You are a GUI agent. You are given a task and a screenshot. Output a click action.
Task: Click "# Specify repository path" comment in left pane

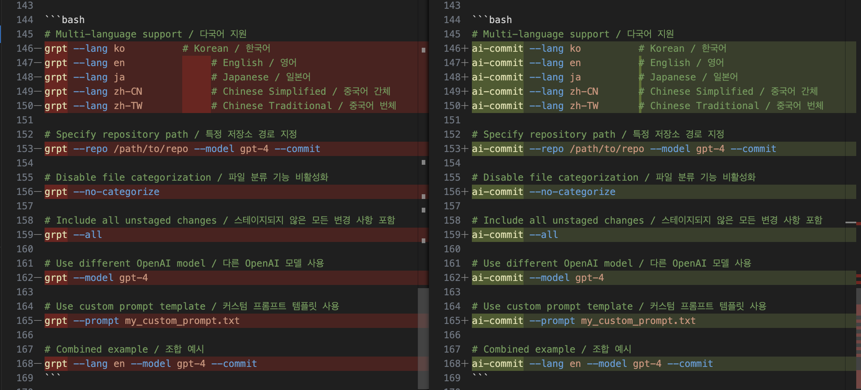(x=116, y=135)
